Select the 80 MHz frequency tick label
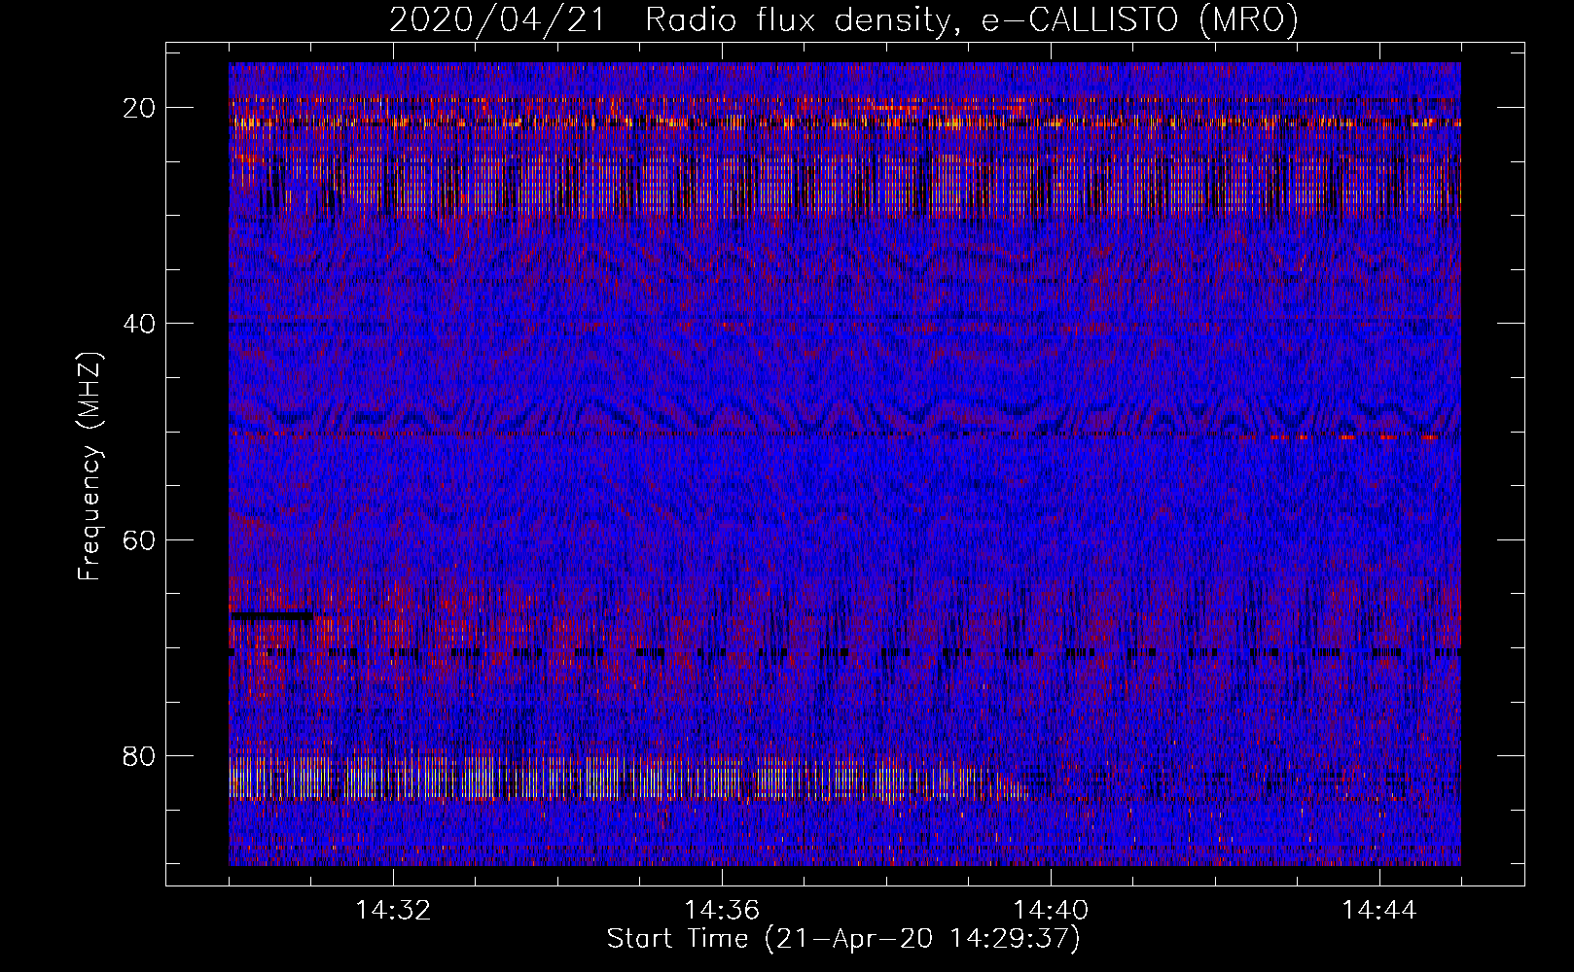 pyautogui.click(x=140, y=755)
